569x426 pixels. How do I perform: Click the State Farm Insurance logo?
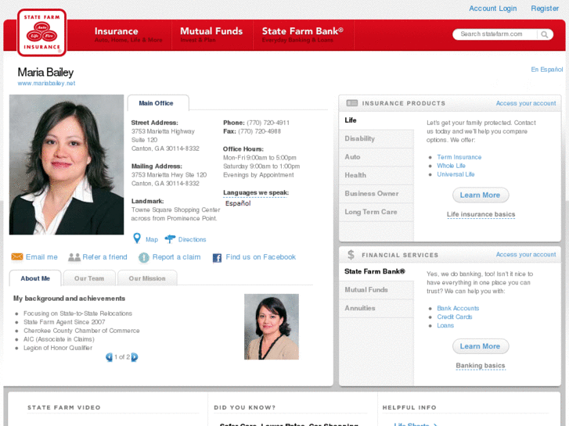(41, 33)
